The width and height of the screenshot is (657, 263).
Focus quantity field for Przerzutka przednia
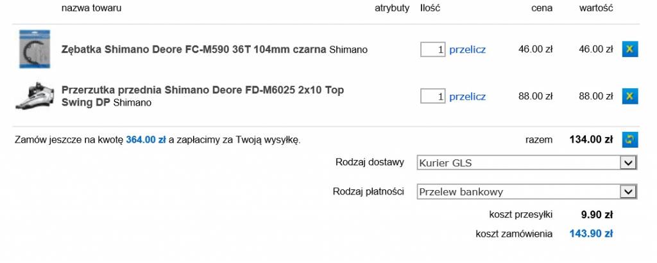(432, 96)
